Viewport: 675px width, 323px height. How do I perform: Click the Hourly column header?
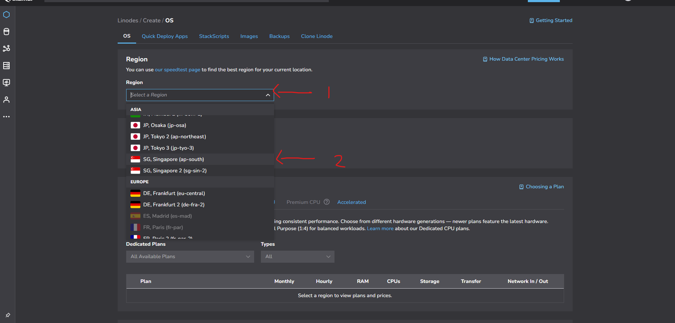point(324,282)
